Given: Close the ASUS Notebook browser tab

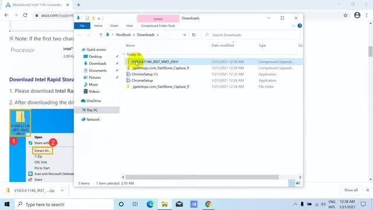Looking at the screenshot, I should pyautogui.click(x=68, y=5).
